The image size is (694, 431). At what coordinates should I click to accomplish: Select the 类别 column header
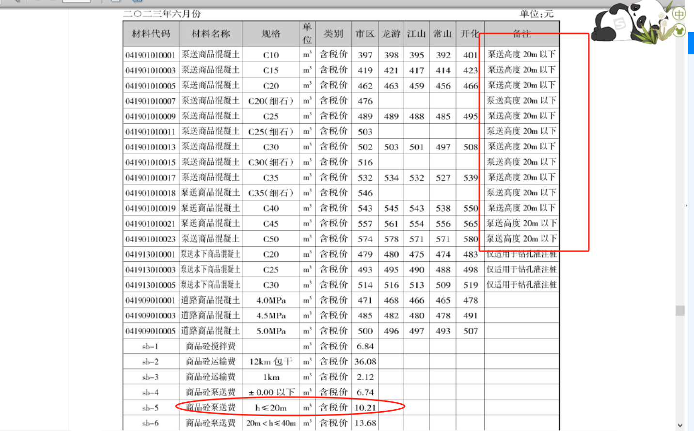[333, 33]
